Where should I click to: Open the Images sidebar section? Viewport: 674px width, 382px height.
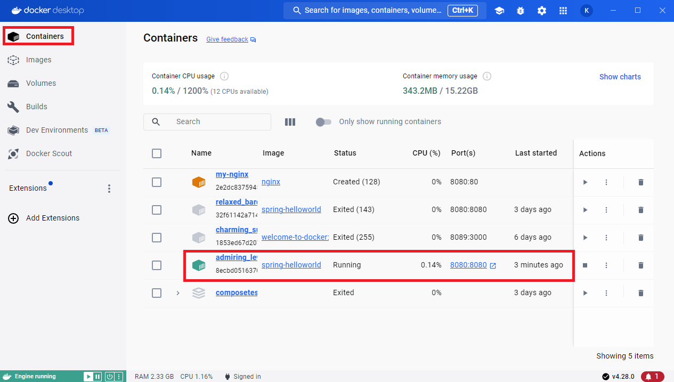[38, 60]
